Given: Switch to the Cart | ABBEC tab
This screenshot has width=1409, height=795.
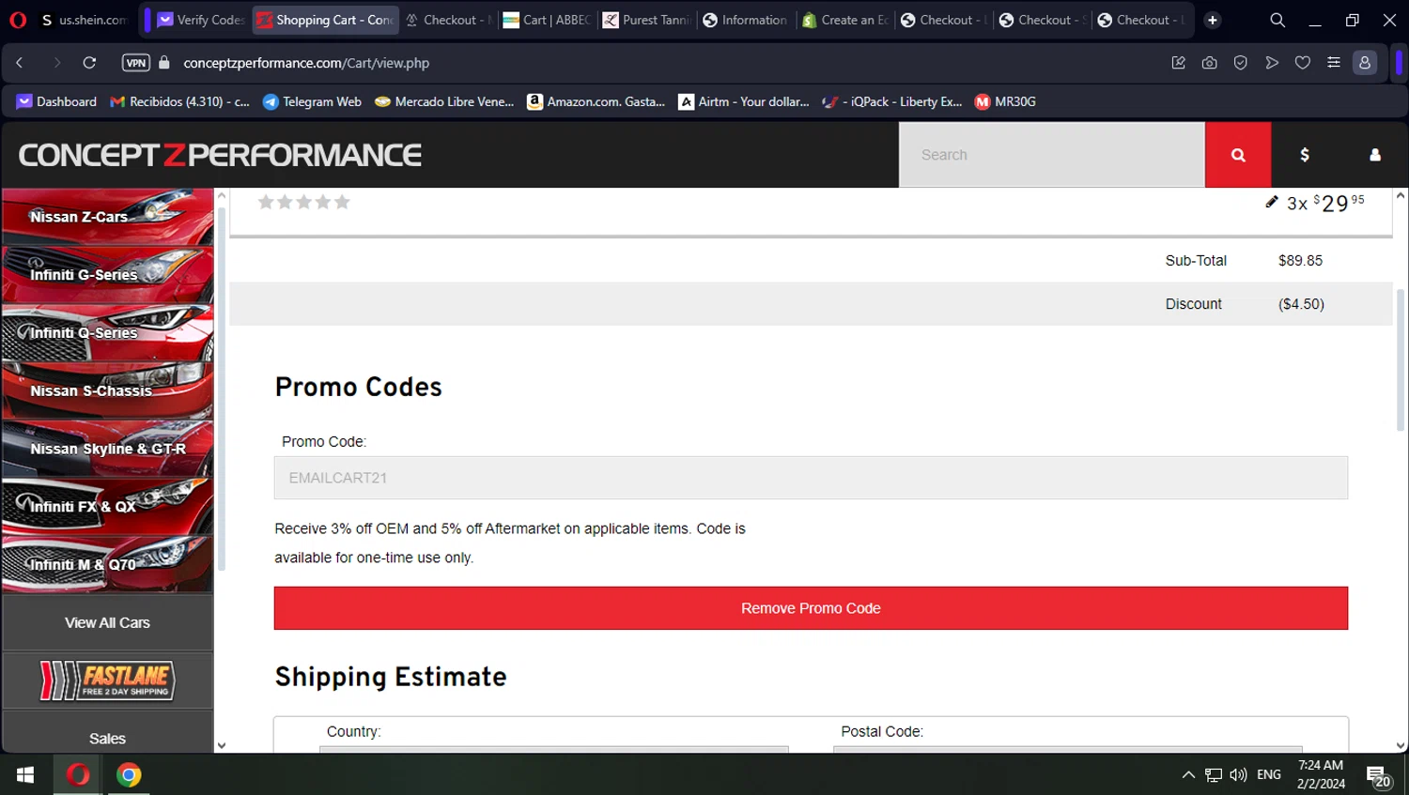Looking at the screenshot, I should [x=547, y=20].
